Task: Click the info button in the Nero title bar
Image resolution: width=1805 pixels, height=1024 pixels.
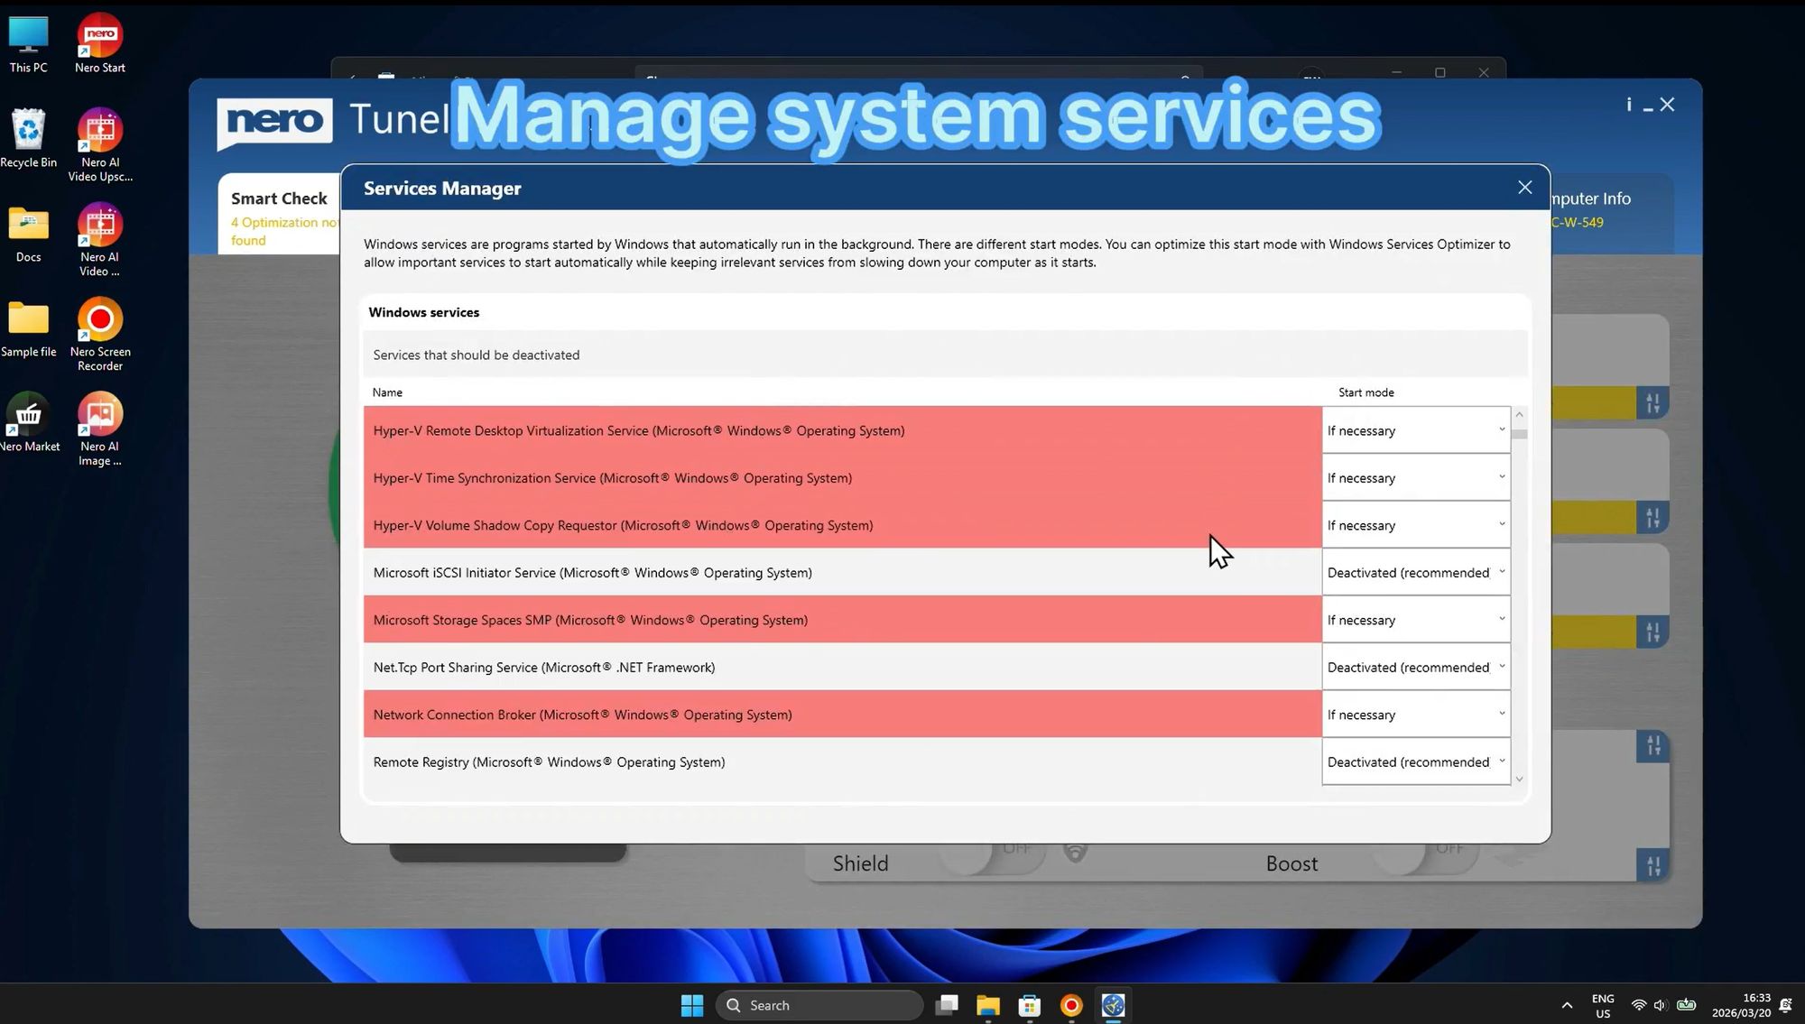Action: [1627, 105]
